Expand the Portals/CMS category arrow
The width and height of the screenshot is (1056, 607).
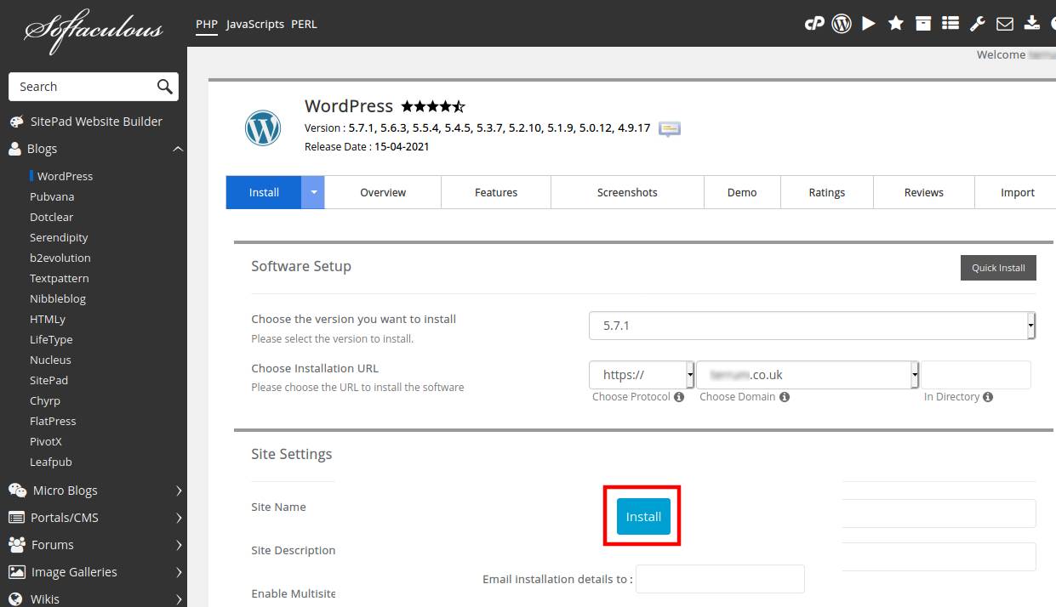[x=179, y=518]
